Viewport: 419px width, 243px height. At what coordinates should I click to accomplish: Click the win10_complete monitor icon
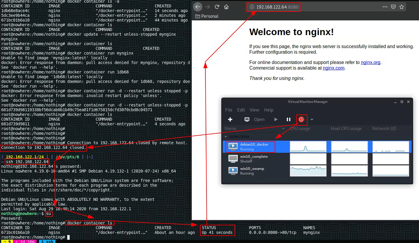tap(233, 159)
